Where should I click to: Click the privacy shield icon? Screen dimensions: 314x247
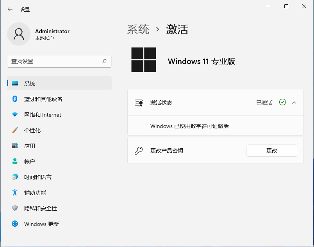pos(15,208)
